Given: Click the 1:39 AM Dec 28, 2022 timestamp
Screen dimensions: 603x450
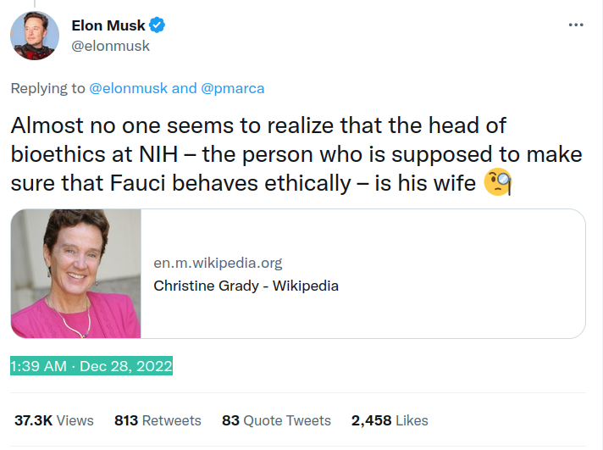Looking at the screenshot, I should pos(91,366).
